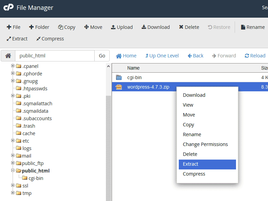Click the .cpanel folder icon
268x201 pixels.
point(18,66)
